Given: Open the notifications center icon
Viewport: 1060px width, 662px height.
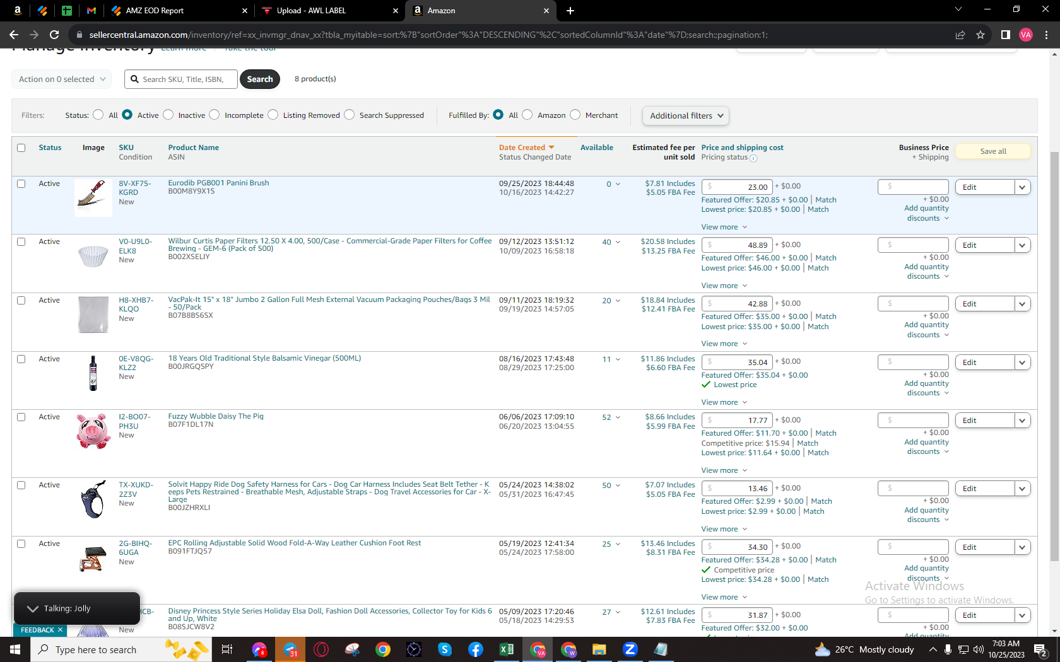Looking at the screenshot, I should click(1040, 649).
